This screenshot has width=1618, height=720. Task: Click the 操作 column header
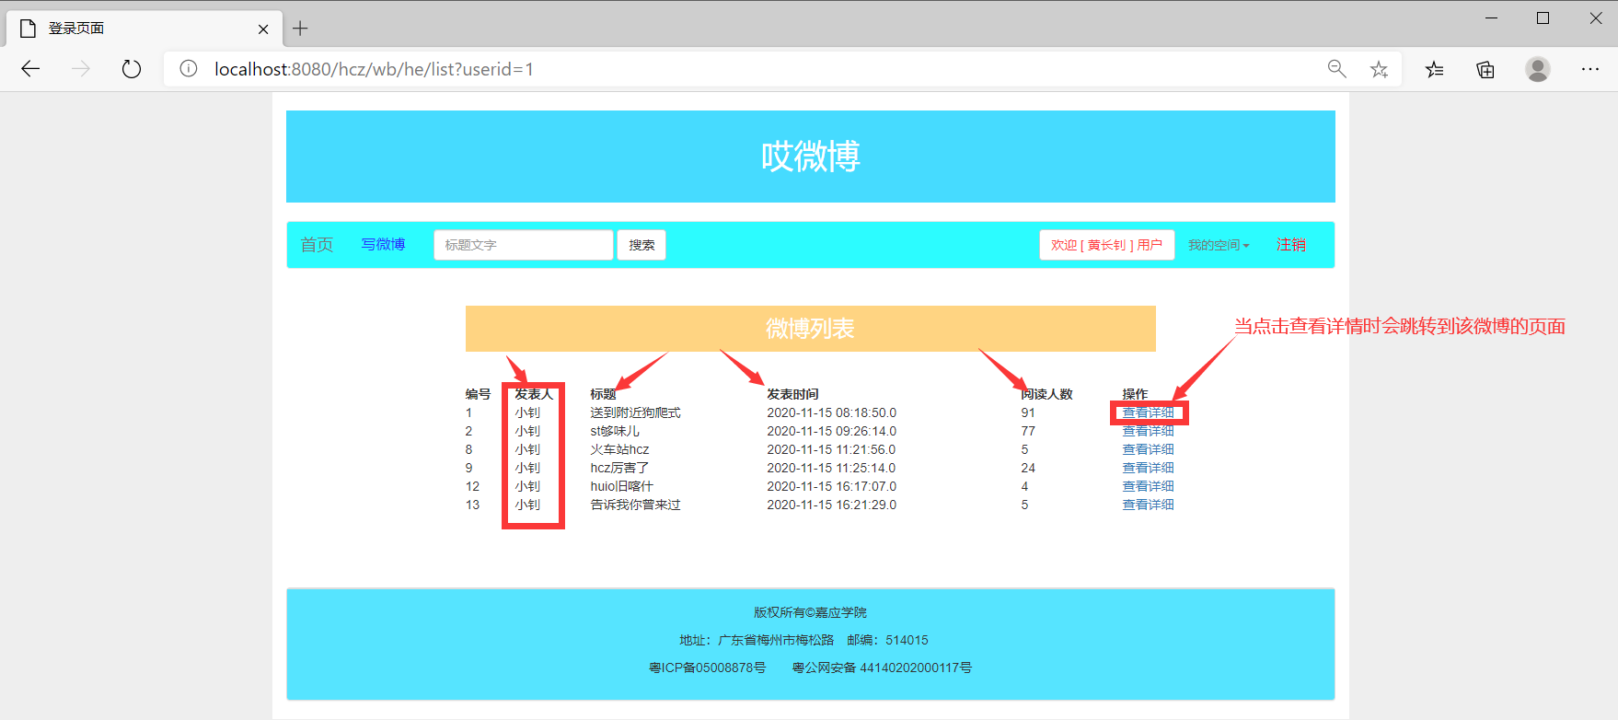pyautogui.click(x=1135, y=394)
